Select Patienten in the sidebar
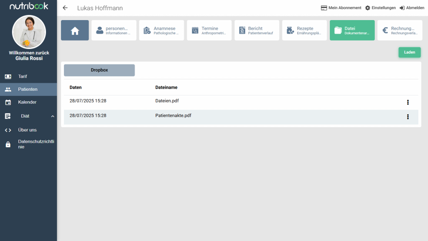This screenshot has width=428, height=241. (x=28, y=89)
